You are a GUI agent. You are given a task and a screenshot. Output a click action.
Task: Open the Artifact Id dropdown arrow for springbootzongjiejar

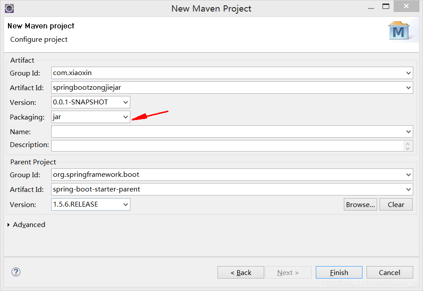pos(408,88)
